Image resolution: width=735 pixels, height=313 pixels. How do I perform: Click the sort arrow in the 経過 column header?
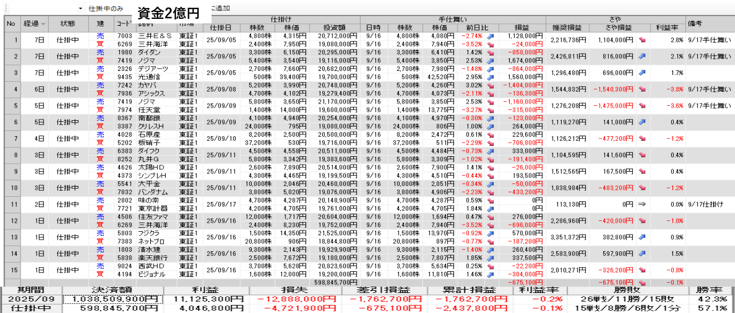click(x=43, y=24)
